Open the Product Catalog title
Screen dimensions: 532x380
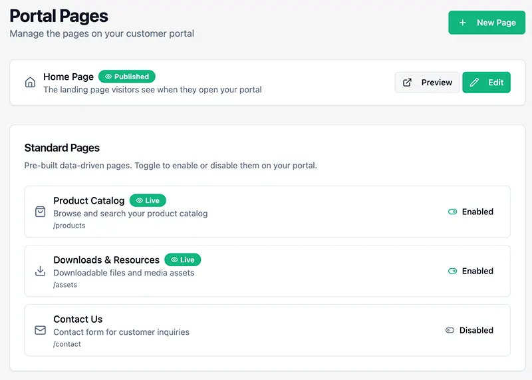click(x=89, y=200)
